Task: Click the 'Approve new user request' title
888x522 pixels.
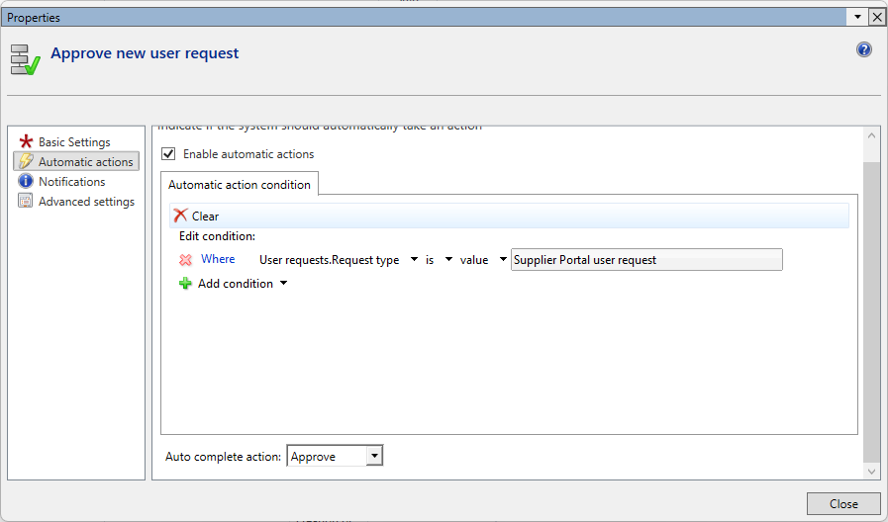Action: pyautogui.click(x=145, y=53)
